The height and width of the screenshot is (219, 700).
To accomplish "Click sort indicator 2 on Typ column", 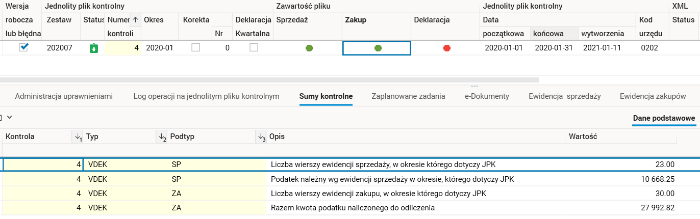I will point(162,137).
